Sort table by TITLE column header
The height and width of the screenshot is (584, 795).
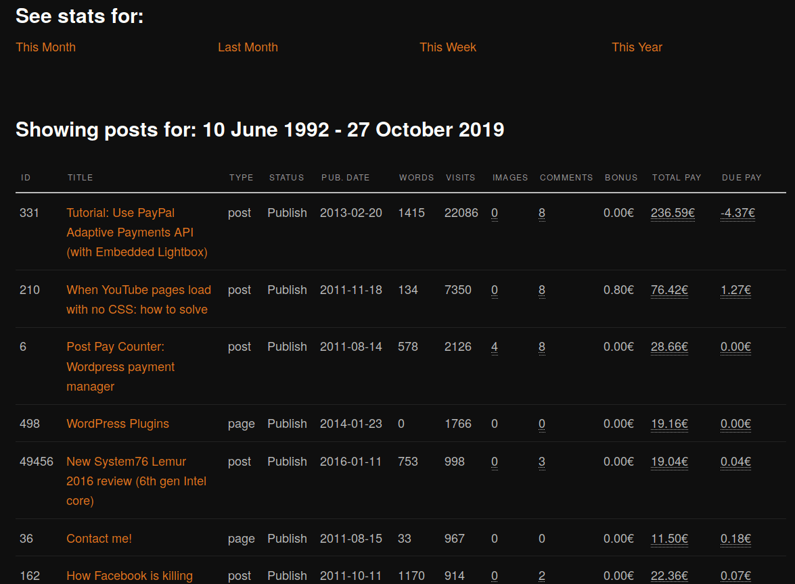click(x=80, y=178)
